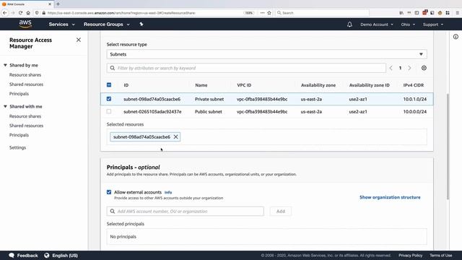462x260 pixels.
Task: Click the Add principal button
Action: tap(281, 211)
